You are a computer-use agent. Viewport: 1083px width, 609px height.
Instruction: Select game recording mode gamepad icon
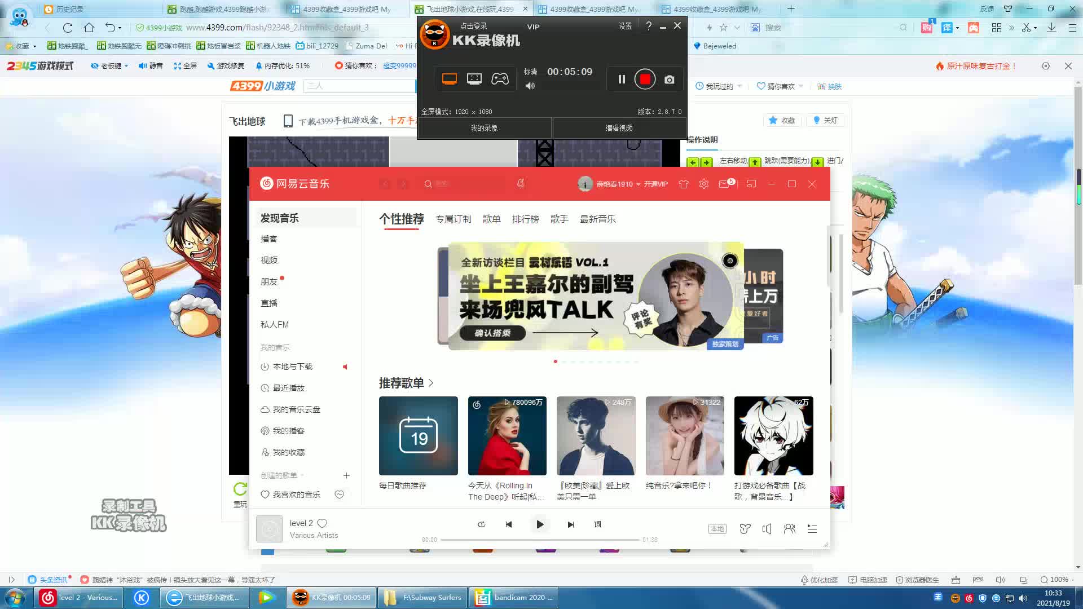click(500, 79)
